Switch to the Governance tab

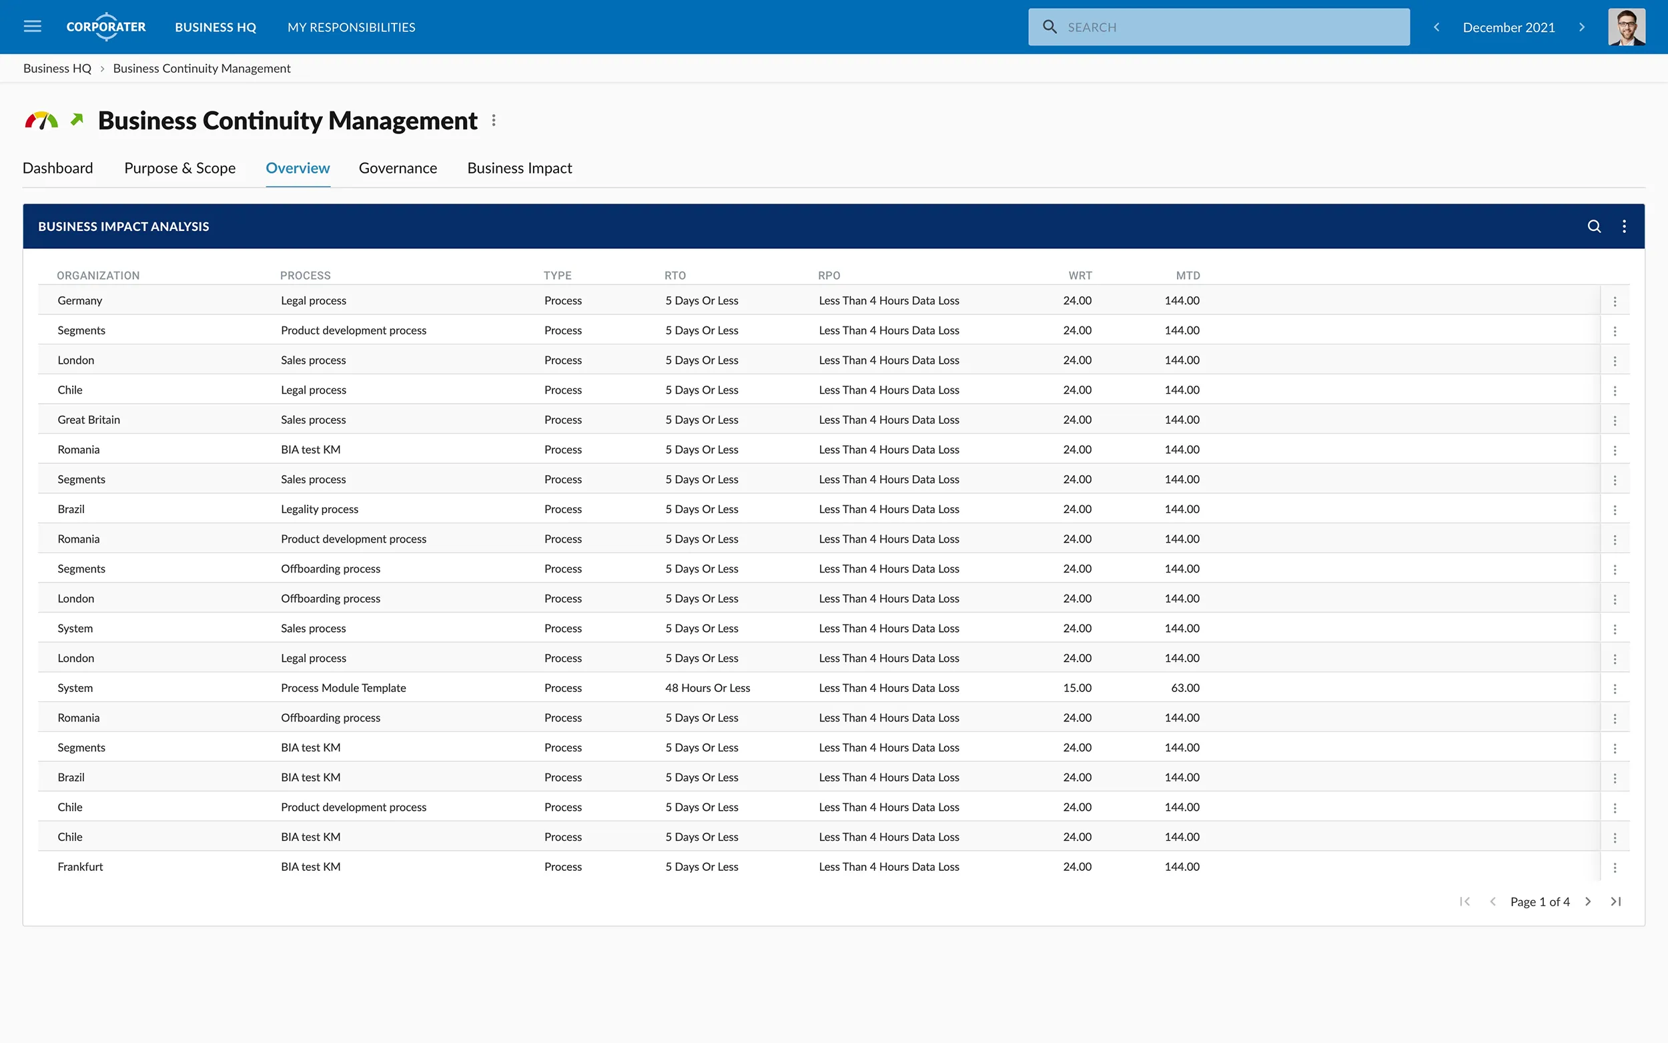coord(397,168)
